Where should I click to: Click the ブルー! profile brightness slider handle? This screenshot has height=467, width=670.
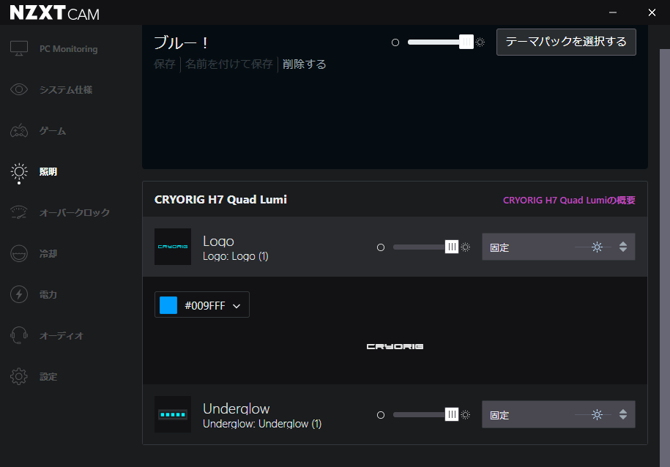click(x=466, y=42)
